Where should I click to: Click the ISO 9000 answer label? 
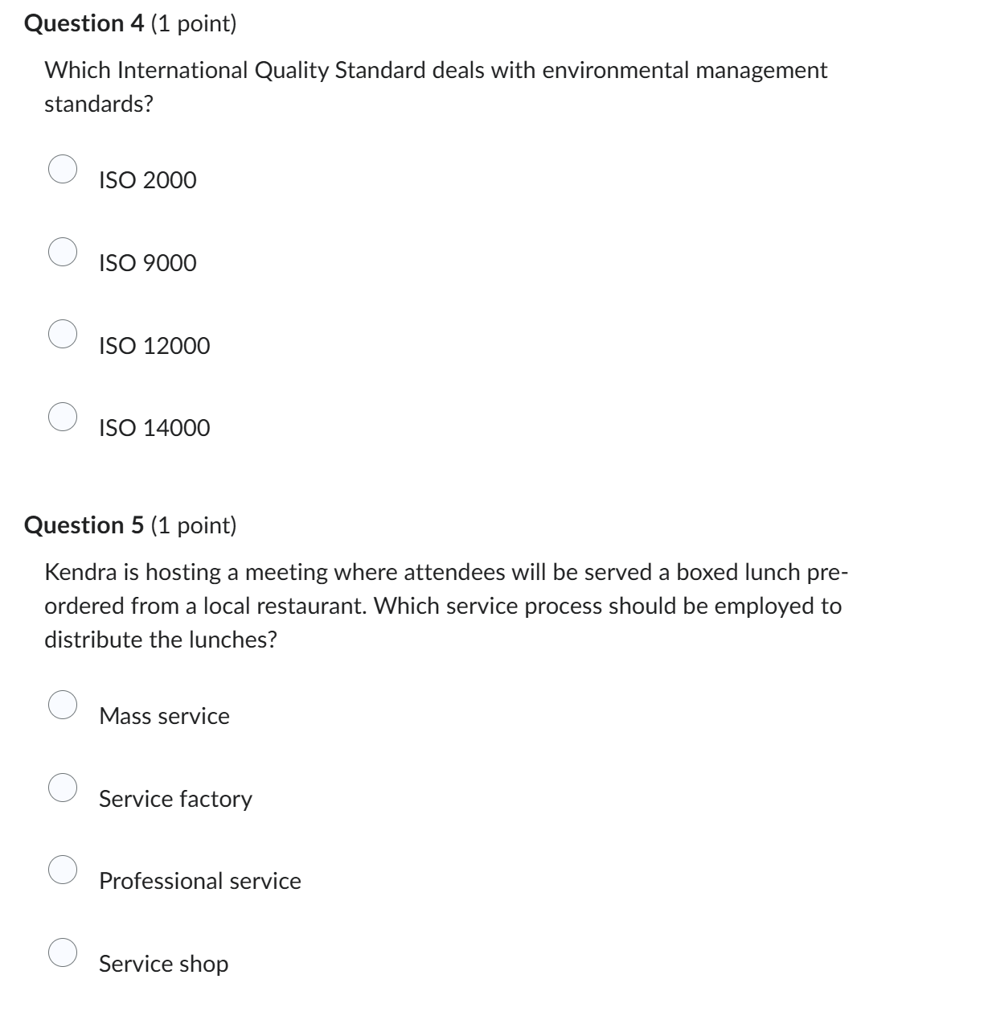pyautogui.click(x=146, y=262)
